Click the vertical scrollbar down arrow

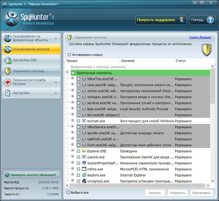pyautogui.click(x=213, y=181)
